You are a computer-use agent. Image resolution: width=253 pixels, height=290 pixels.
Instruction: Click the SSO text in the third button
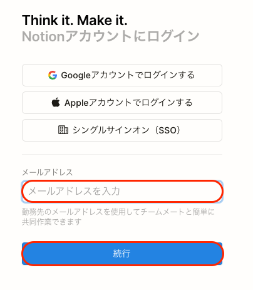168,130
